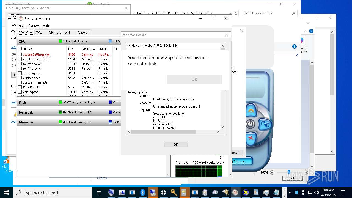Switch to the Disk tab

(68, 32)
